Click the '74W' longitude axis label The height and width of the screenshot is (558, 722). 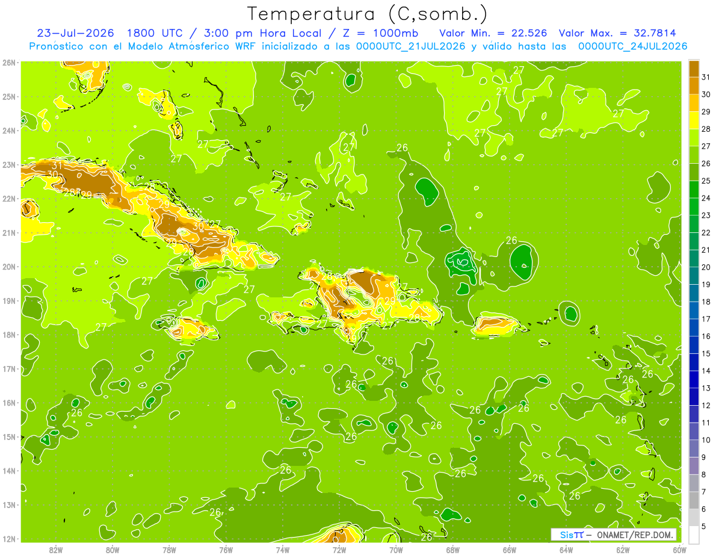tap(283, 550)
